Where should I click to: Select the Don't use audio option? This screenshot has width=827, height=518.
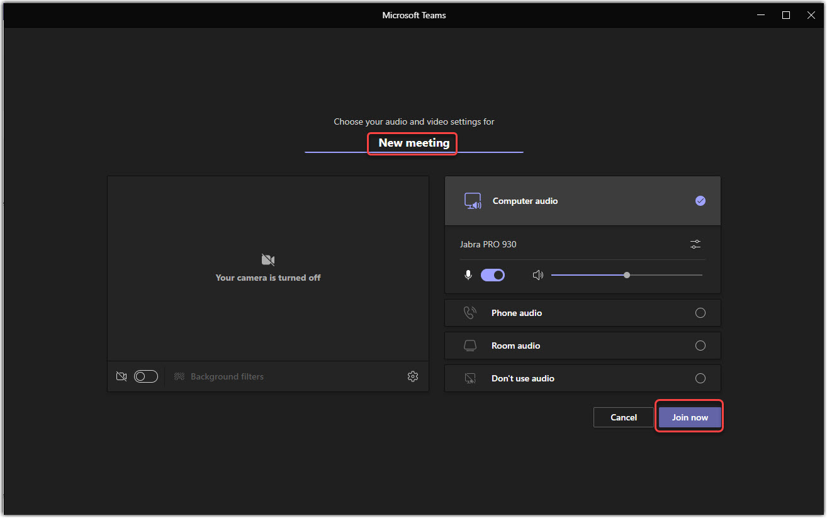[x=700, y=378]
